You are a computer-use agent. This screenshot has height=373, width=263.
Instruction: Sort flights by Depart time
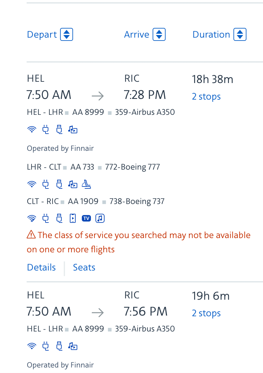(50, 34)
